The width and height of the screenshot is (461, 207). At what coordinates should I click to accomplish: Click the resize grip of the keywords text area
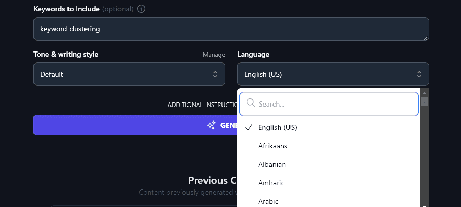click(426, 38)
